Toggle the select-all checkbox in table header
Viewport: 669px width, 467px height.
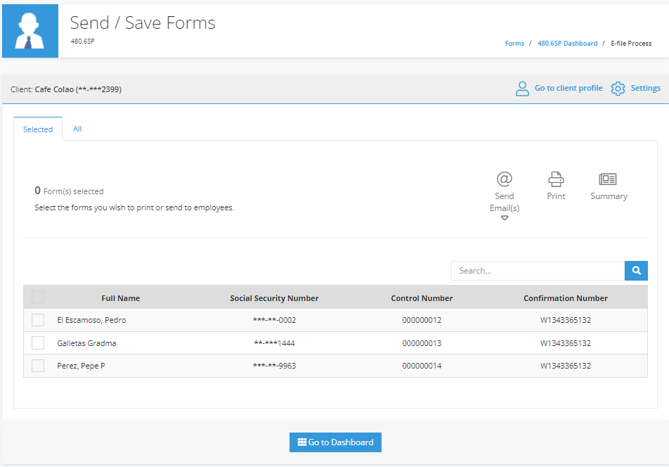(x=38, y=297)
